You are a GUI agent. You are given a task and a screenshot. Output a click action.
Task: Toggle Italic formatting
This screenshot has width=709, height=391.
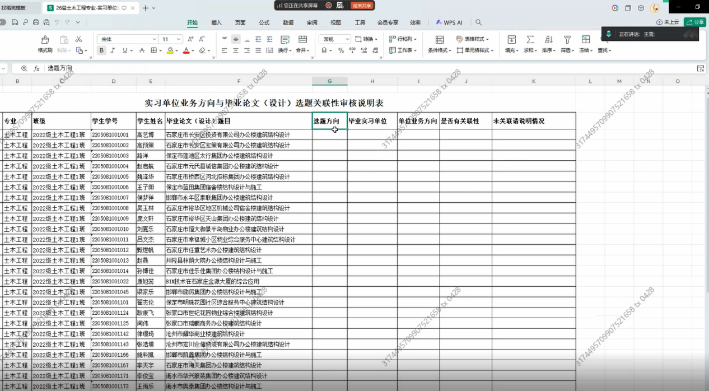(112, 50)
